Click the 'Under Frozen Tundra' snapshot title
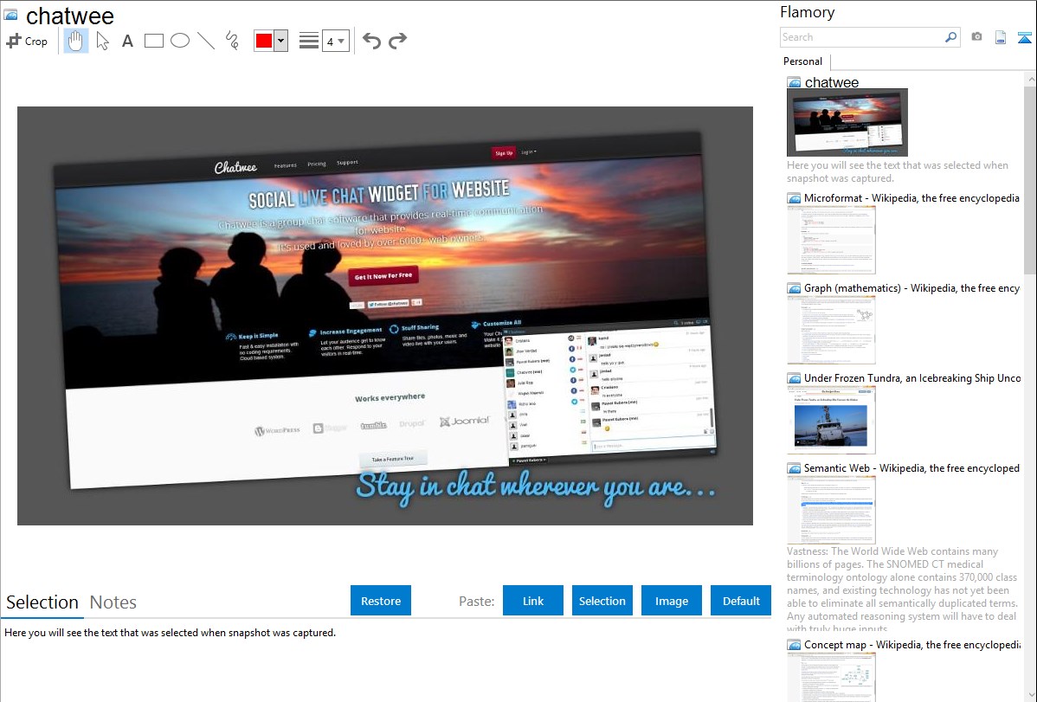This screenshot has height=702, width=1037. pos(912,377)
